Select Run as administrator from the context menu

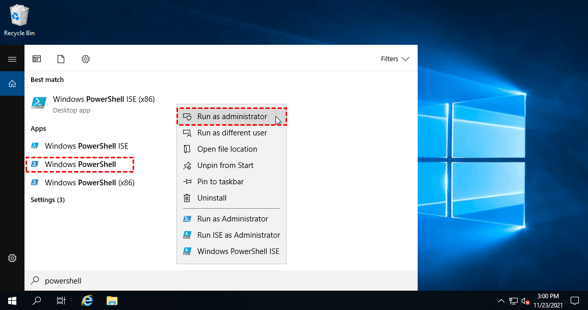(x=232, y=116)
